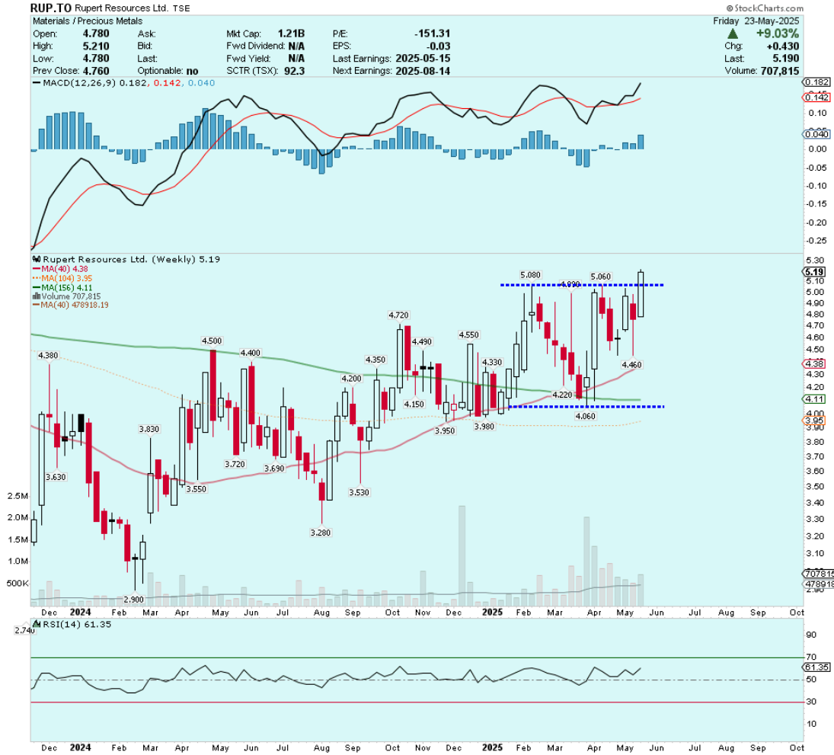Screen dimensions: 834x755
Task: Click the 4.220 price annotation
Action: tap(562, 395)
